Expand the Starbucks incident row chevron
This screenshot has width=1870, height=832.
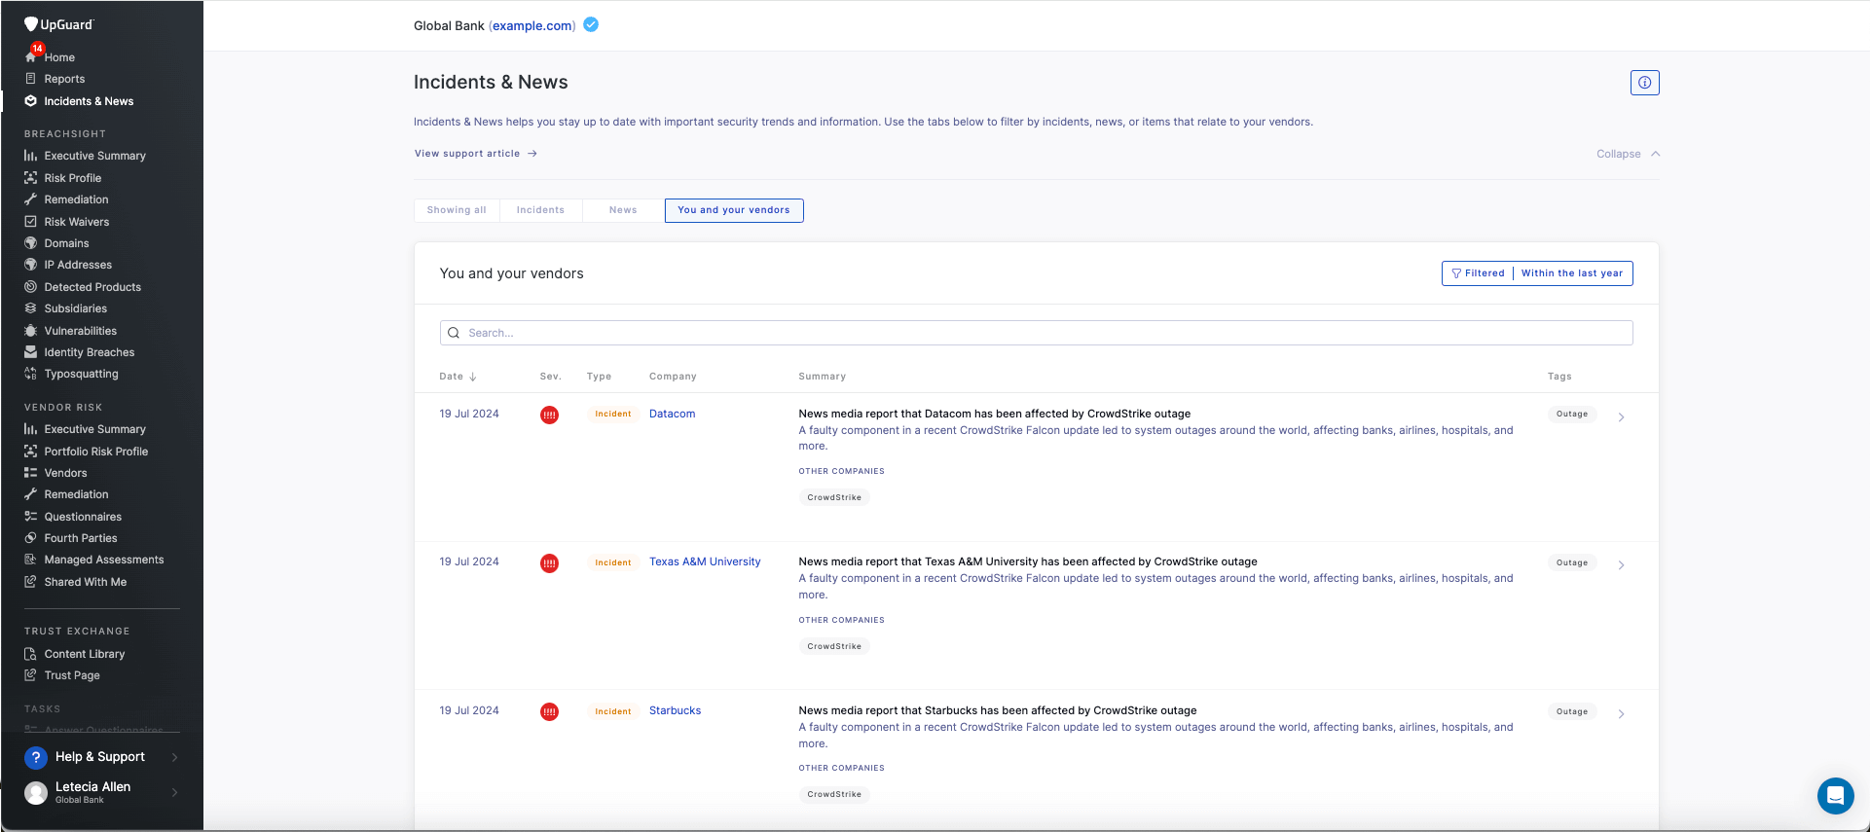1621,714
